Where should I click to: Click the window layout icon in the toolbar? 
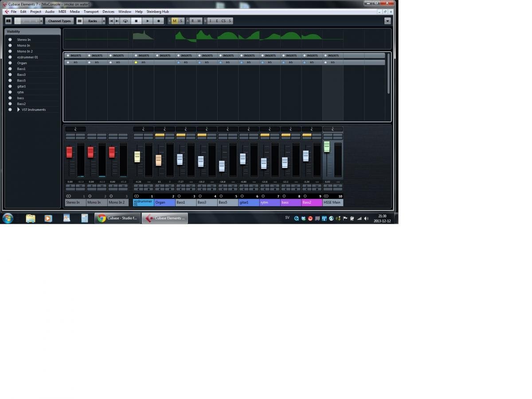point(8,21)
